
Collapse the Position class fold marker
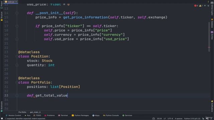(x=17, y=56)
